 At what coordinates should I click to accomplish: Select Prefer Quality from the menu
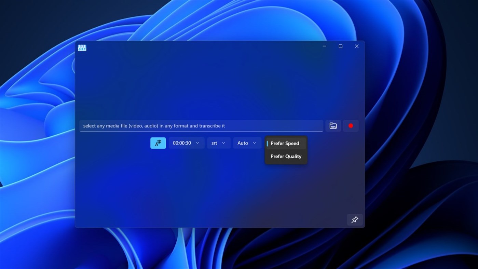coord(286,156)
